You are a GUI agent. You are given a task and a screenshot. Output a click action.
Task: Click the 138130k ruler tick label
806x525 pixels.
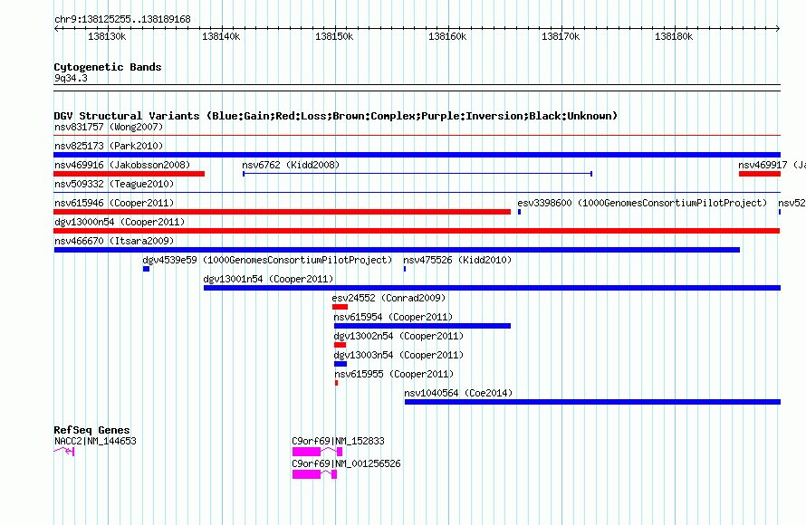click(x=107, y=36)
